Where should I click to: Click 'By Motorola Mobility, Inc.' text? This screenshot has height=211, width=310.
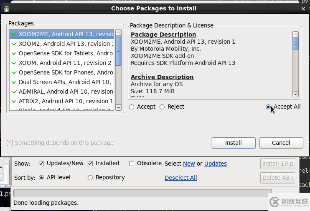(x=166, y=49)
